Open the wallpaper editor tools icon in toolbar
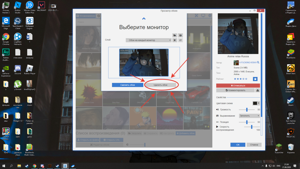The width and height of the screenshot is (300, 169). tap(196, 16)
